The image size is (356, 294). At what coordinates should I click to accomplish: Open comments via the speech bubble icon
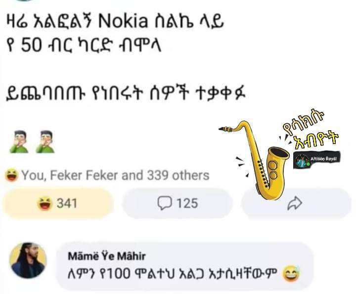point(164,203)
